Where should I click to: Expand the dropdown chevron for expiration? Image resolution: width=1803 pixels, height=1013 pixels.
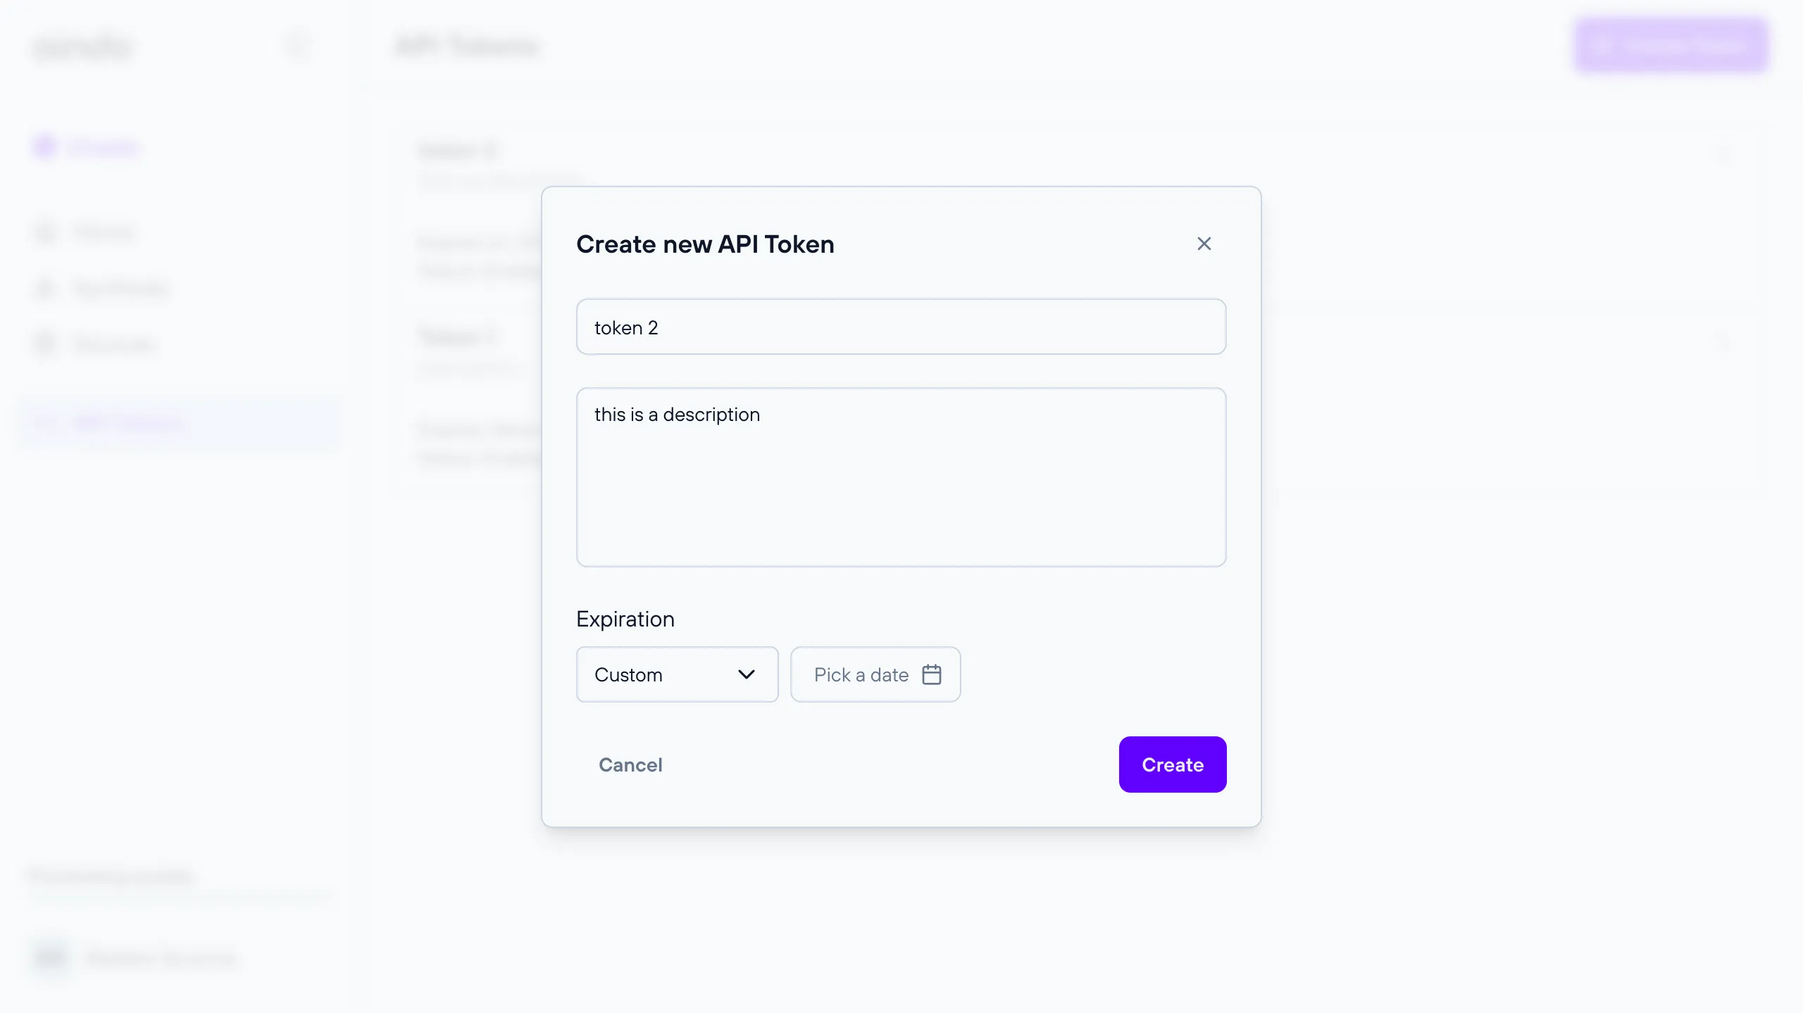tap(747, 674)
